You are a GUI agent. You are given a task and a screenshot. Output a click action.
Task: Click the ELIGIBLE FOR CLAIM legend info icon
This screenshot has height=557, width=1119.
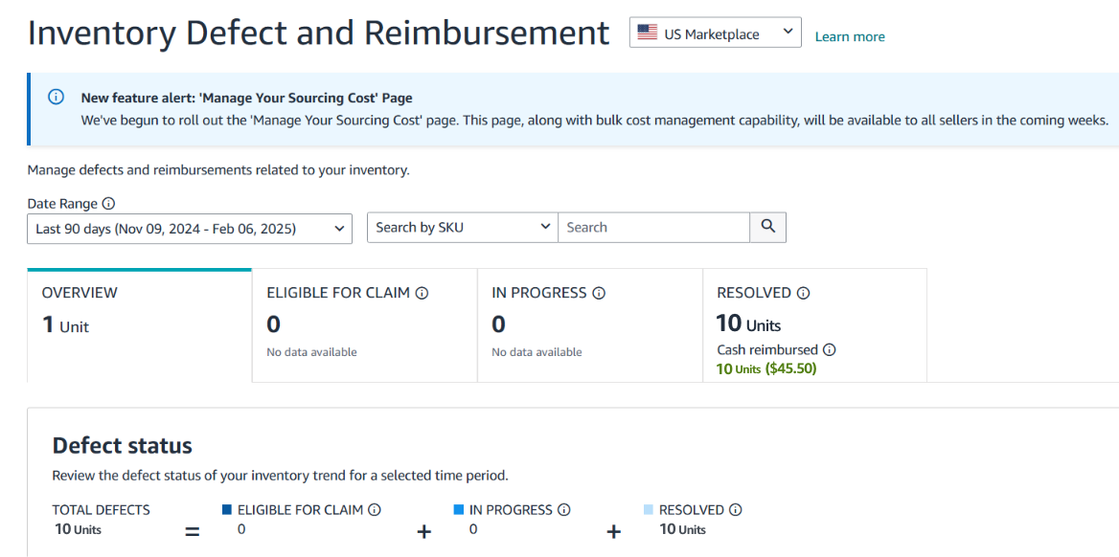coord(374,509)
